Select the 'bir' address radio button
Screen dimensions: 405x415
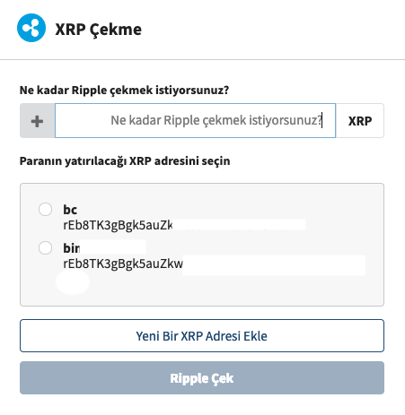coord(45,248)
